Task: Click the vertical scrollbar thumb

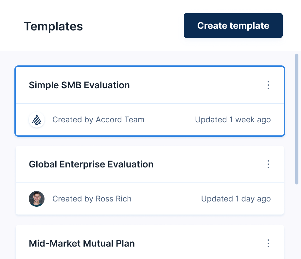Action: tap(297, 118)
